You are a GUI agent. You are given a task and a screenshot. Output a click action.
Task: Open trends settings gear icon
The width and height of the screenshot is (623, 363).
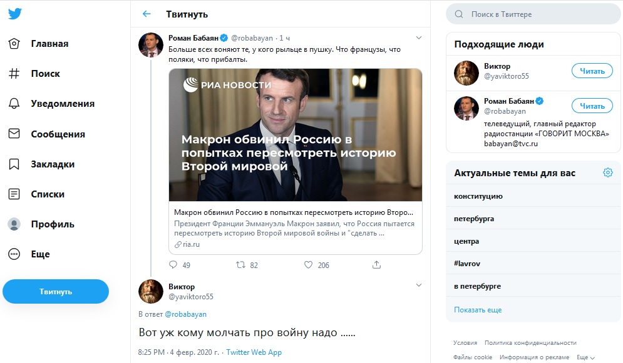click(x=607, y=172)
